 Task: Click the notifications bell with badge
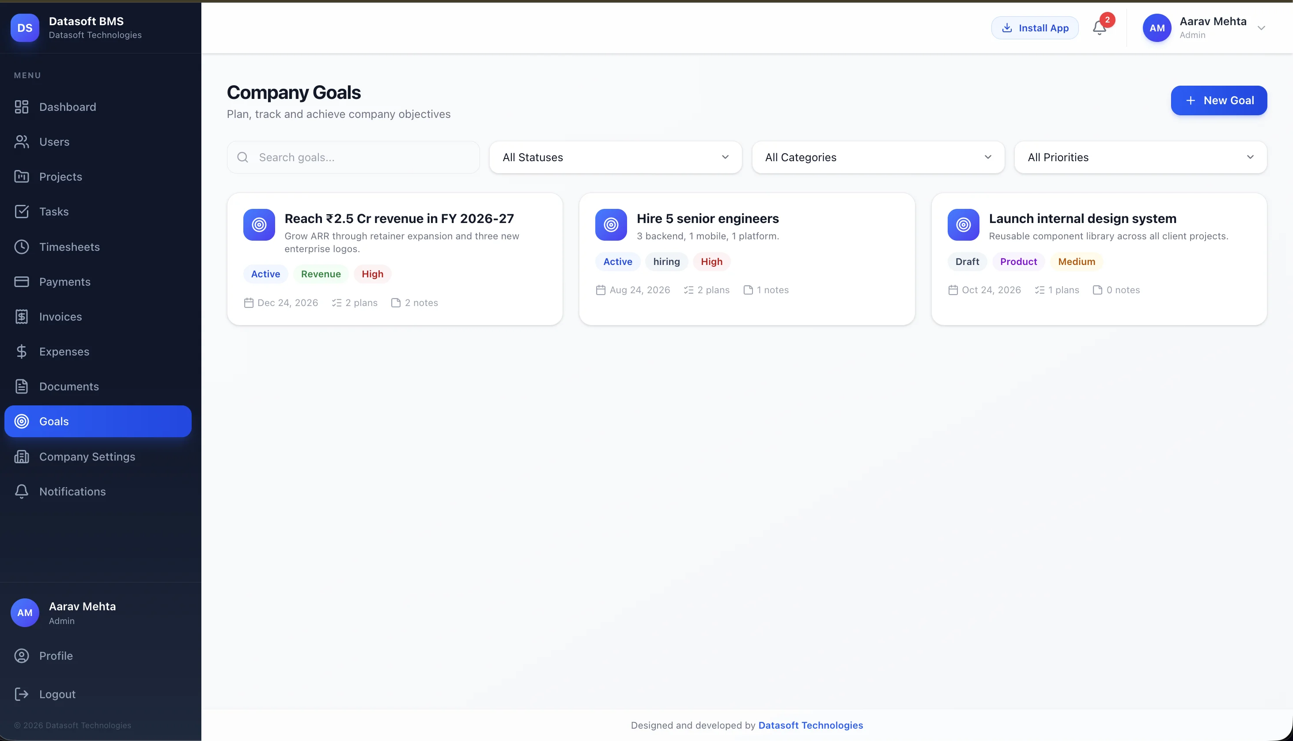[1100, 28]
